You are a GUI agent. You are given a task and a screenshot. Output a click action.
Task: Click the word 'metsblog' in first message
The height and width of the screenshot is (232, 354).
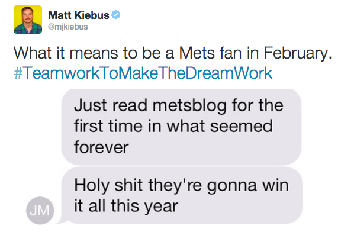point(189,105)
